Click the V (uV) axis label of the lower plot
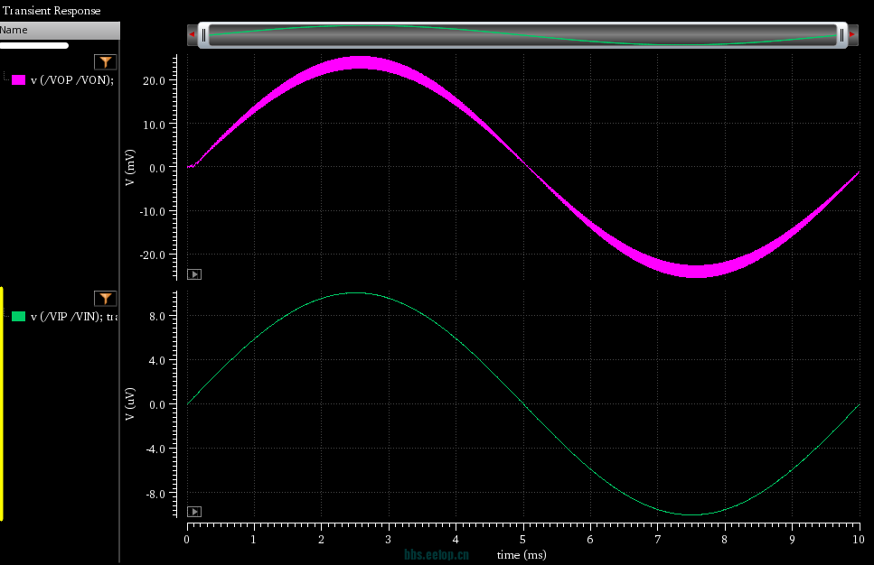 130,404
